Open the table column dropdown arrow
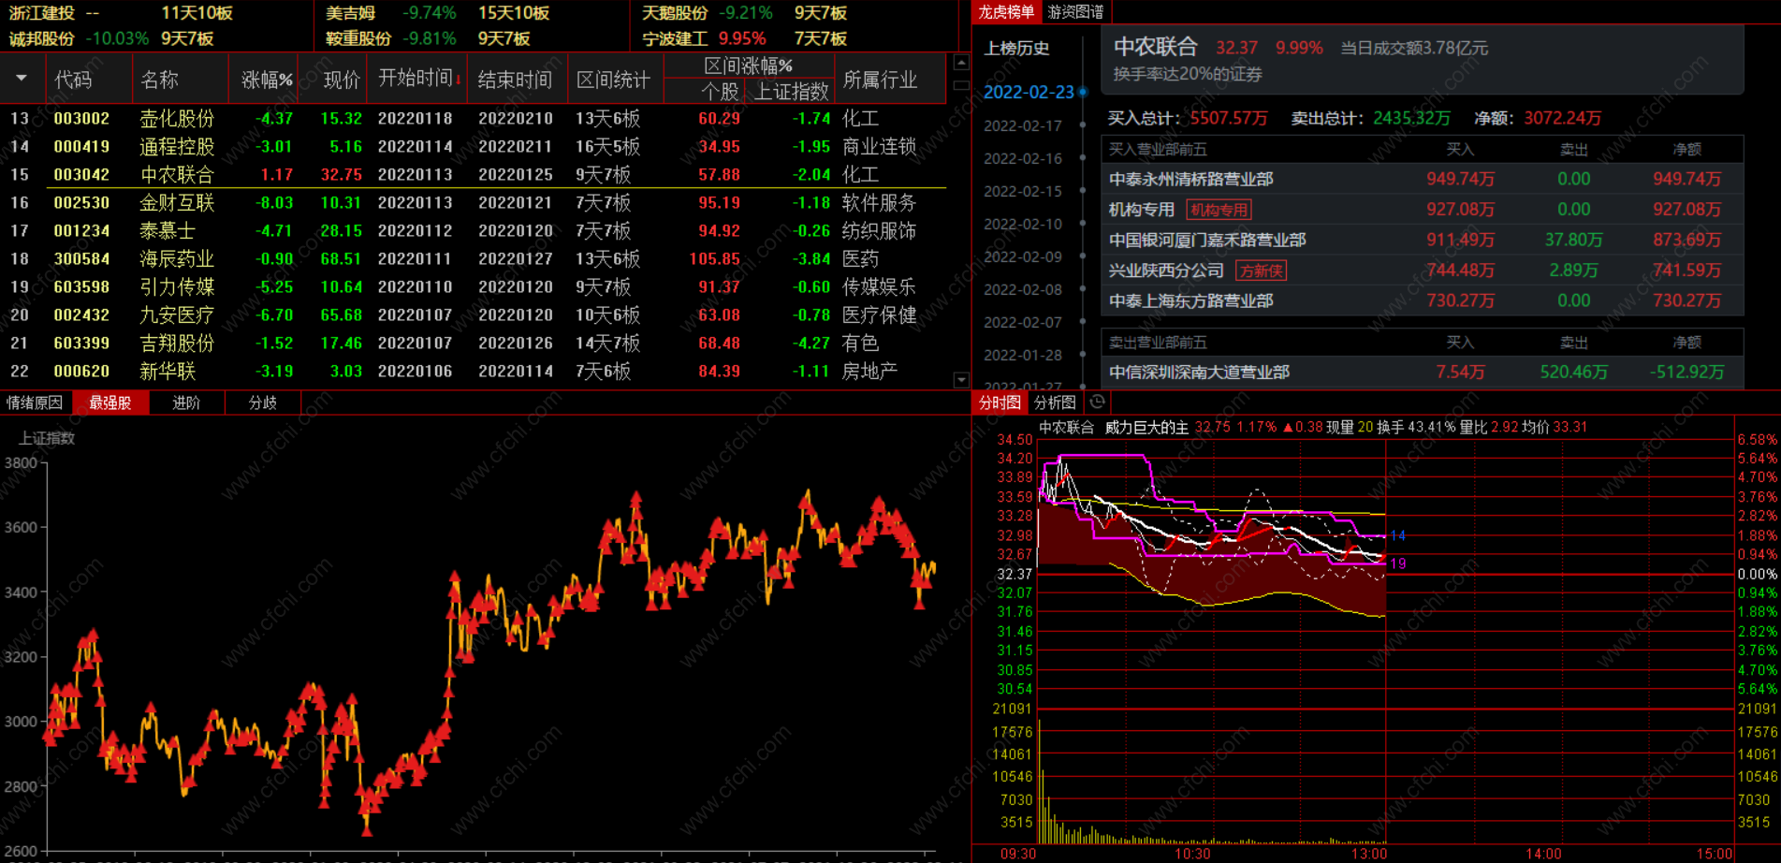Screen dimensions: 1781x863 tap(22, 79)
